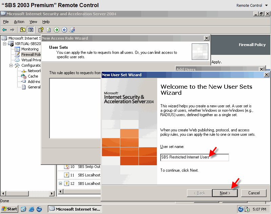The image size is (271, 214).
Task: Open the File menu
Action: point(6,22)
